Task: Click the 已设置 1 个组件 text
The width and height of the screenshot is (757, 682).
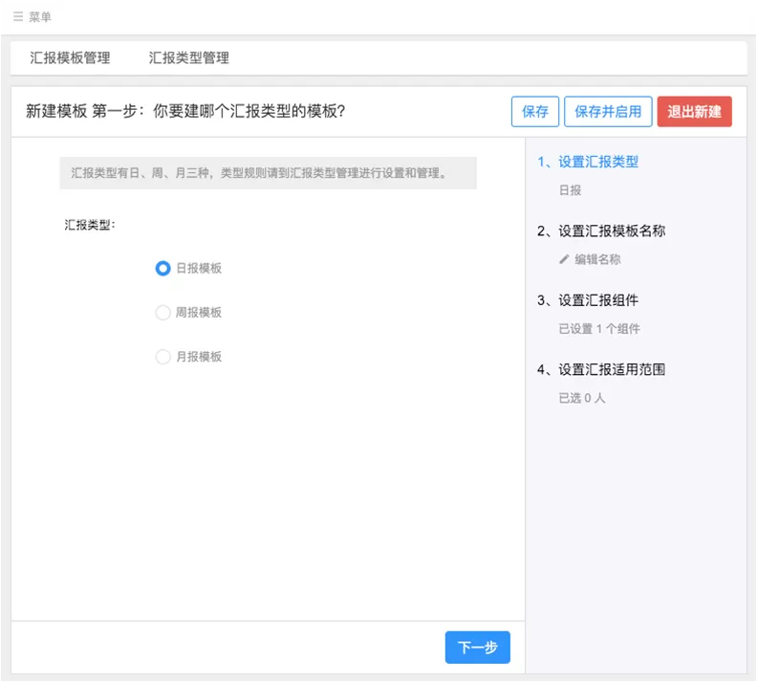Action: coord(599,329)
